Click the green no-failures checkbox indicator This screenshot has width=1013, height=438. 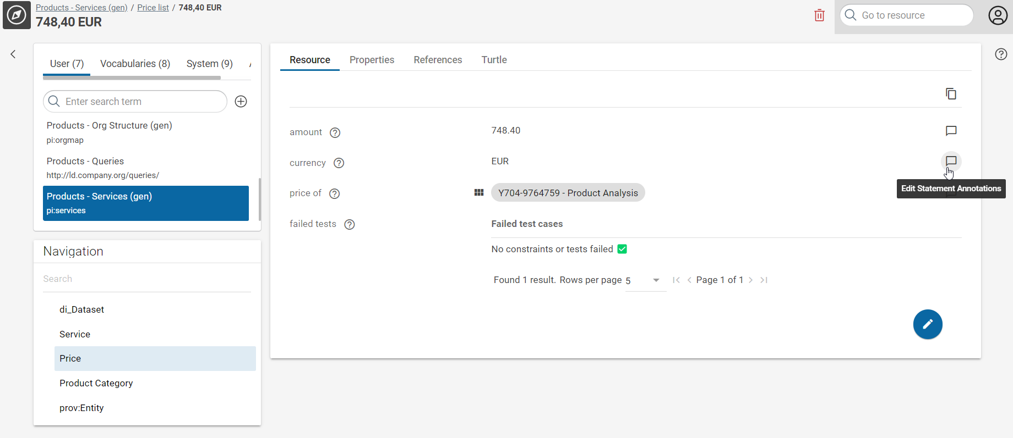pyautogui.click(x=622, y=249)
